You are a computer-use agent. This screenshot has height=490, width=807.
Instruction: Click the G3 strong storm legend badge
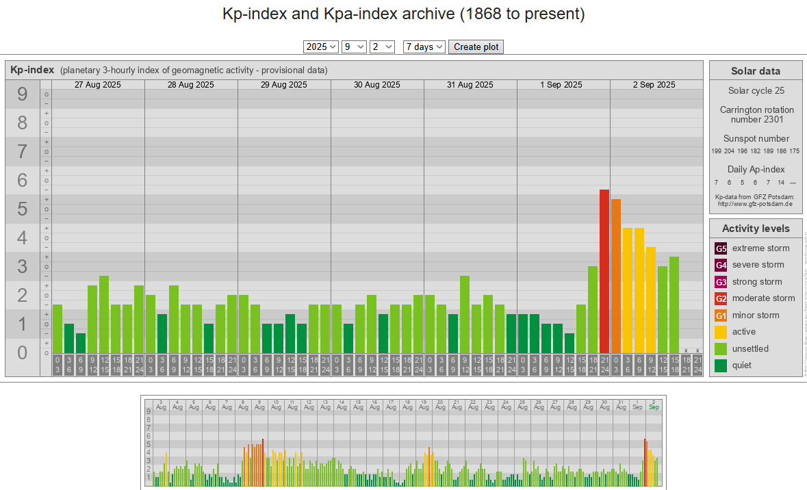tap(721, 282)
